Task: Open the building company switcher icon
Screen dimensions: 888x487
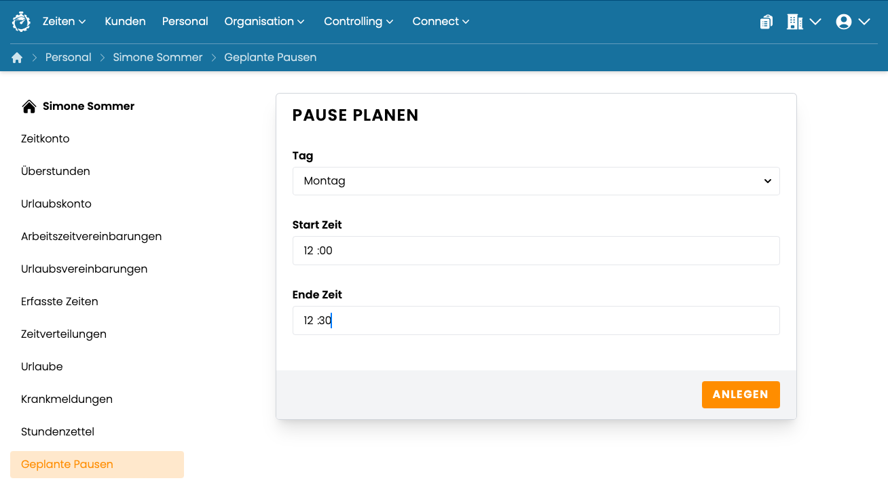Action: coord(794,22)
